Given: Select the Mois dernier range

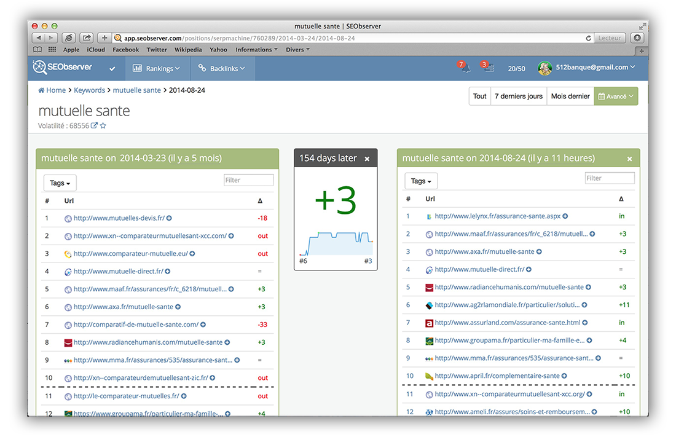Looking at the screenshot, I should click(x=570, y=96).
